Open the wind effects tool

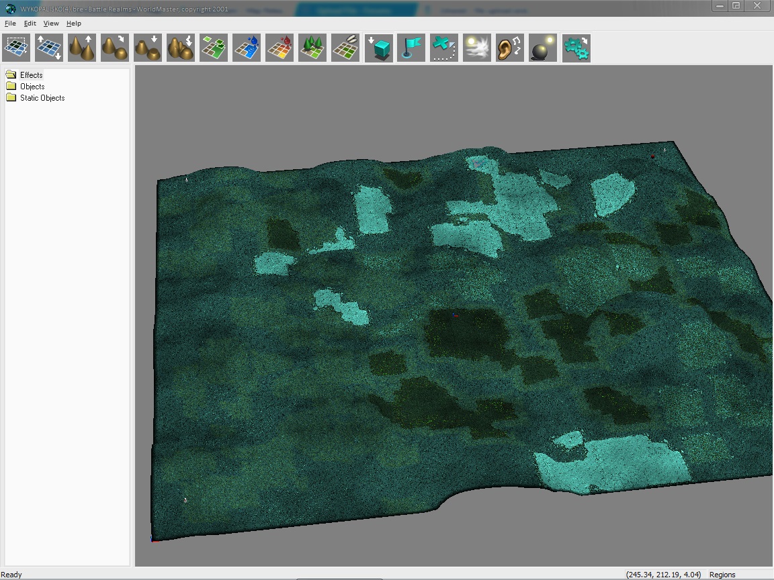point(477,48)
